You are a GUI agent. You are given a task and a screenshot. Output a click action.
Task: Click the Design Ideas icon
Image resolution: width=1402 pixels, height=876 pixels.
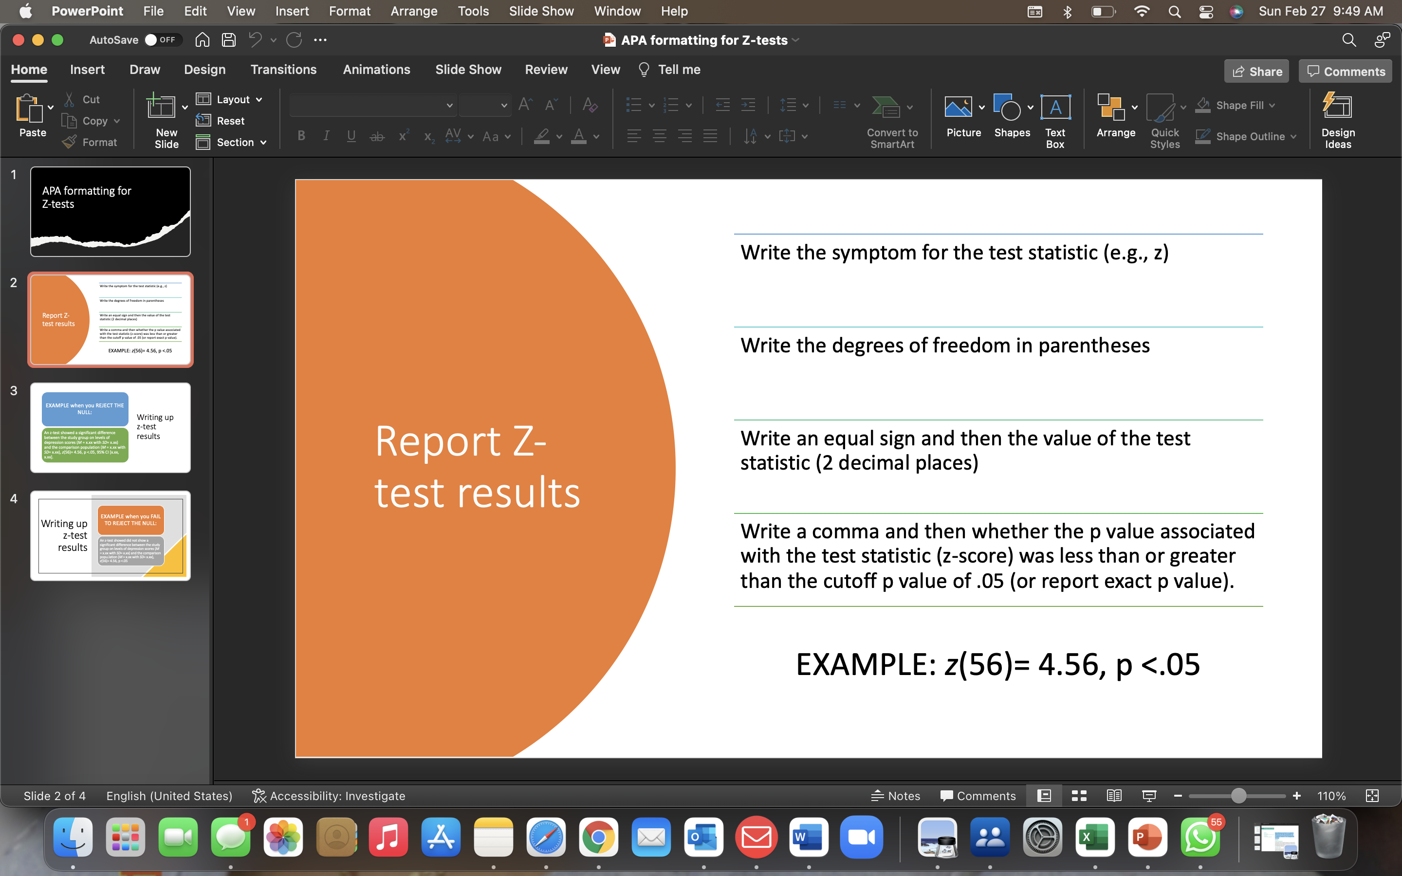[1338, 116]
